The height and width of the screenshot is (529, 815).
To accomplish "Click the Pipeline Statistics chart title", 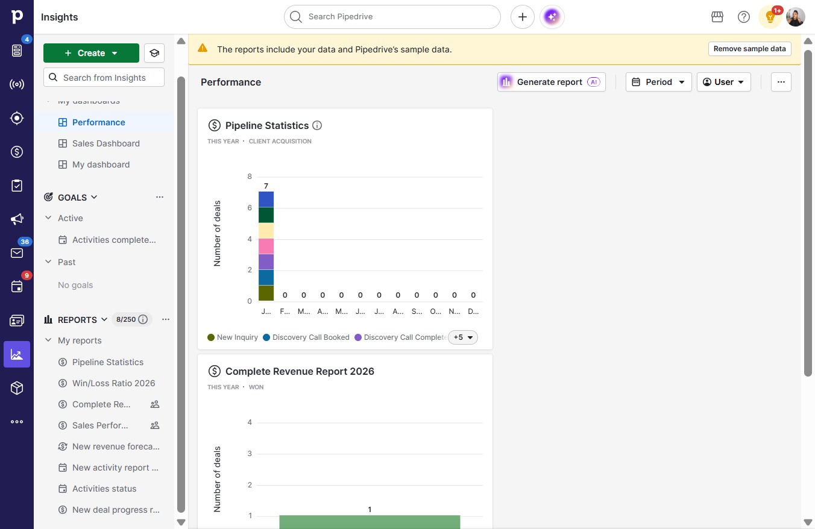I will coord(267,125).
